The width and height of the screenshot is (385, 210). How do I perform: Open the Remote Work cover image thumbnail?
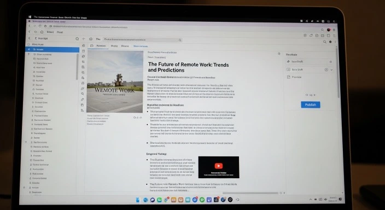click(x=115, y=81)
